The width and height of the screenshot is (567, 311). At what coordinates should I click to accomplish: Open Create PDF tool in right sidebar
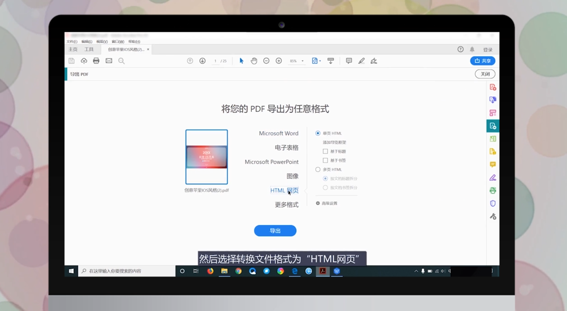pyautogui.click(x=493, y=87)
